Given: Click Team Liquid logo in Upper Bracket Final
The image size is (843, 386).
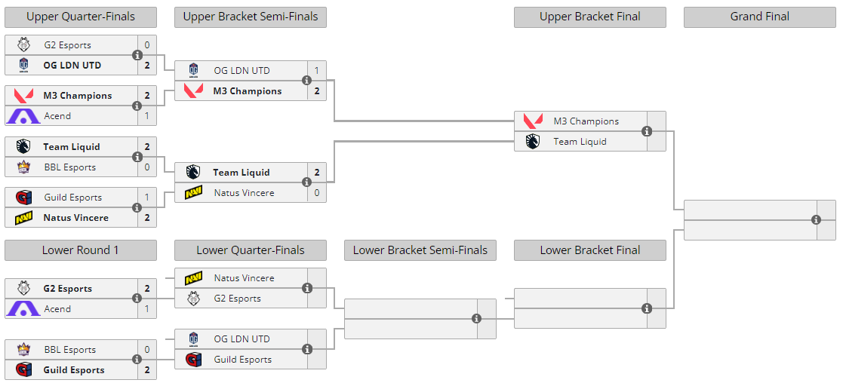Looking at the screenshot, I should [x=533, y=142].
